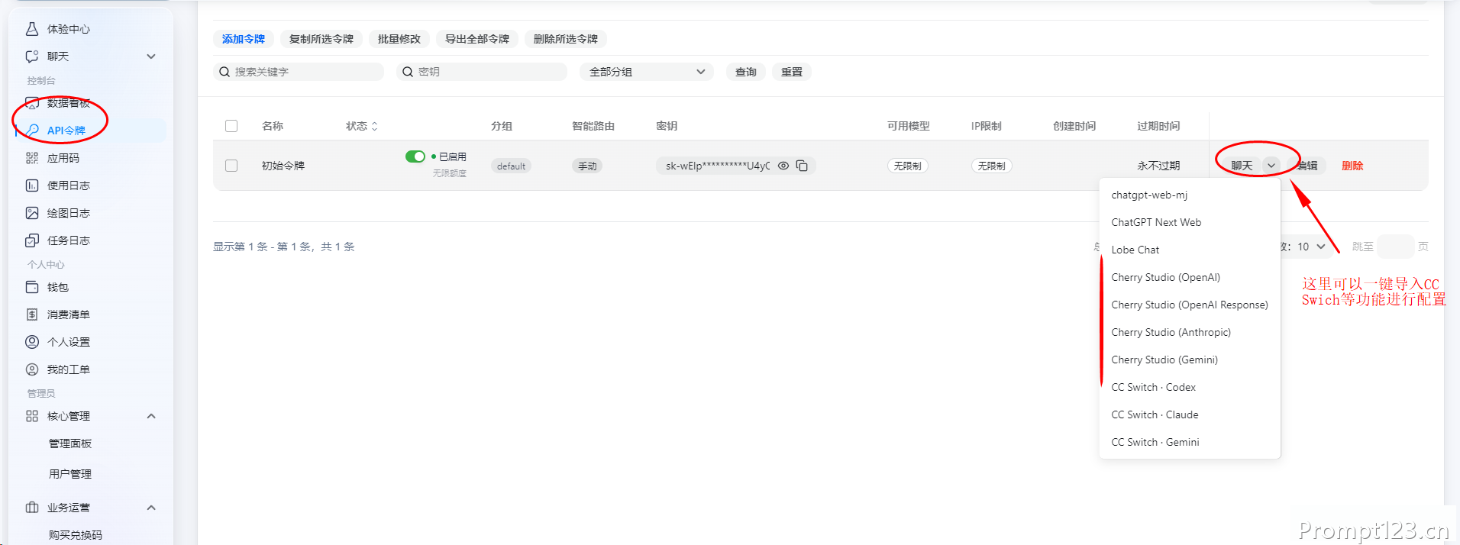The image size is (1460, 545).
Task: Click the 绘图日志 image icon
Action: 32,213
